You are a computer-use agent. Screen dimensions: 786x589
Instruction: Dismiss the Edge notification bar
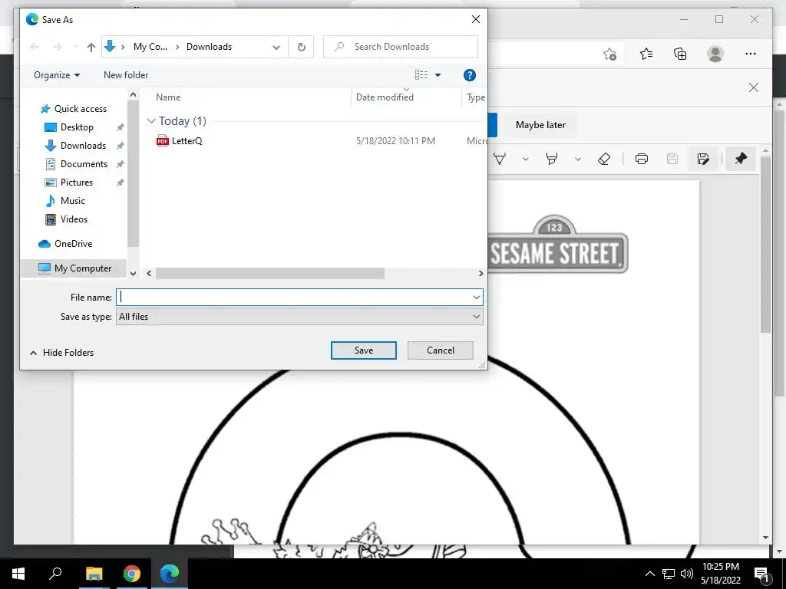click(754, 87)
